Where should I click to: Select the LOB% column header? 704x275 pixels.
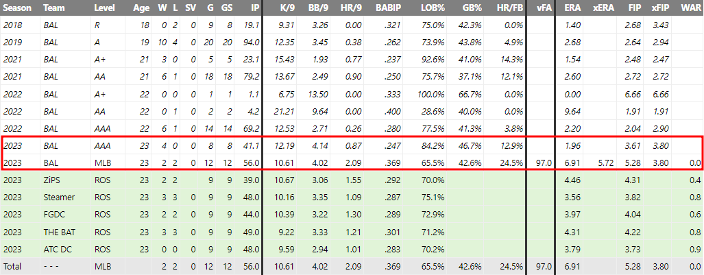click(x=433, y=8)
